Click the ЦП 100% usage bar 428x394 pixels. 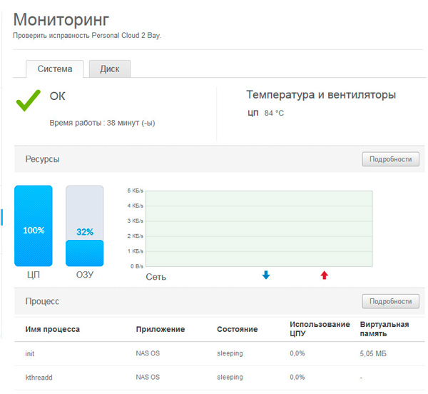click(34, 226)
